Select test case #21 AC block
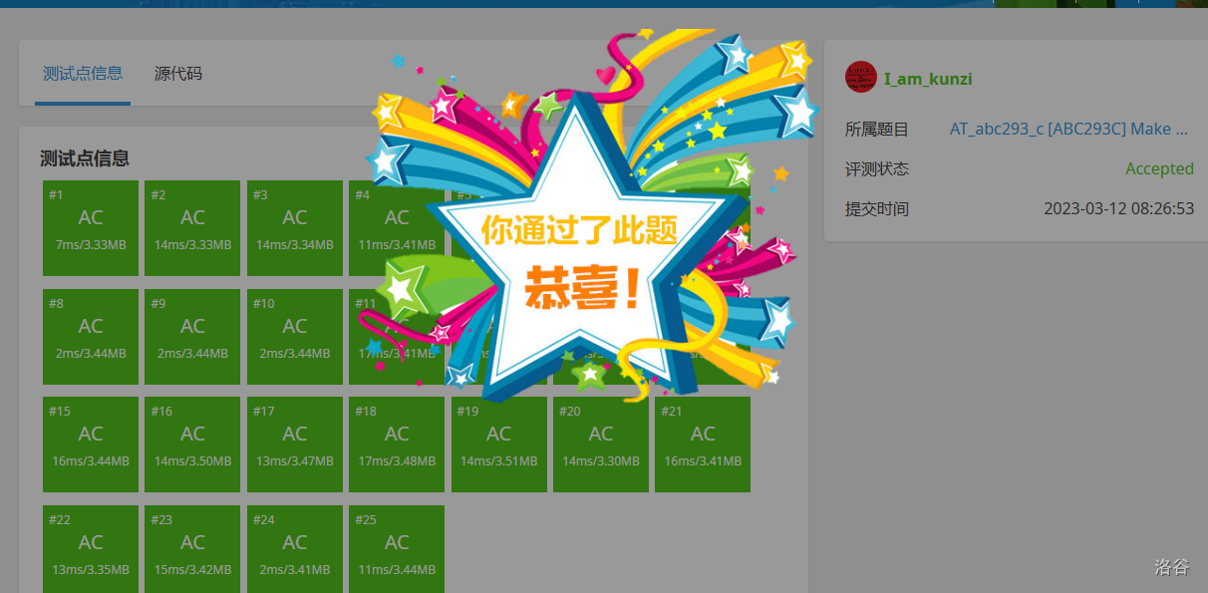The width and height of the screenshot is (1208, 593). 703,445
